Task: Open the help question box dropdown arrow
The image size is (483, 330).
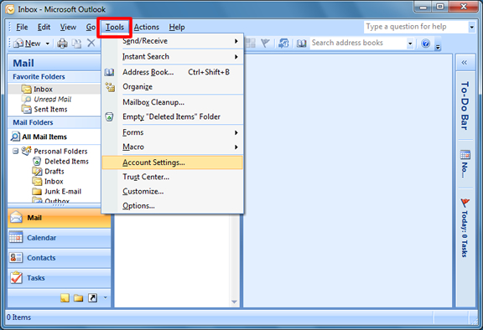Action: click(471, 28)
